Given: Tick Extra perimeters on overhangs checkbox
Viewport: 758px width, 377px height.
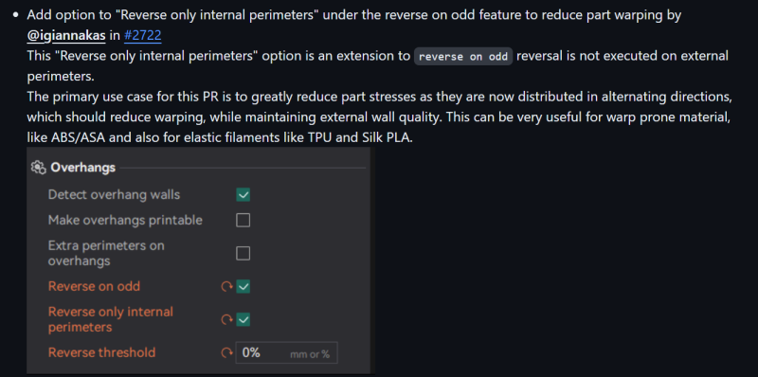Looking at the screenshot, I should [x=244, y=253].
